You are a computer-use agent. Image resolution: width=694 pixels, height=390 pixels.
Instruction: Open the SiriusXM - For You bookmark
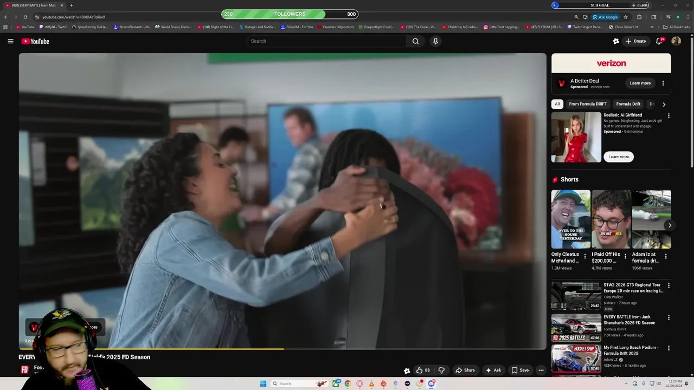coord(297,27)
